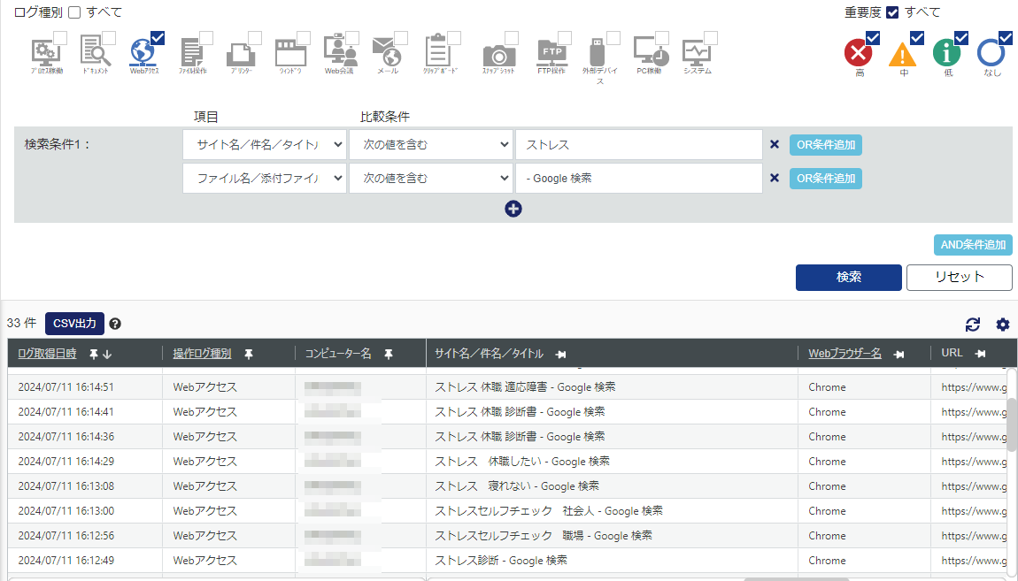Pin the サイト名/件名/タイトル column
The width and height of the screenshot is (1018, 581).
[x=561, y=354]
